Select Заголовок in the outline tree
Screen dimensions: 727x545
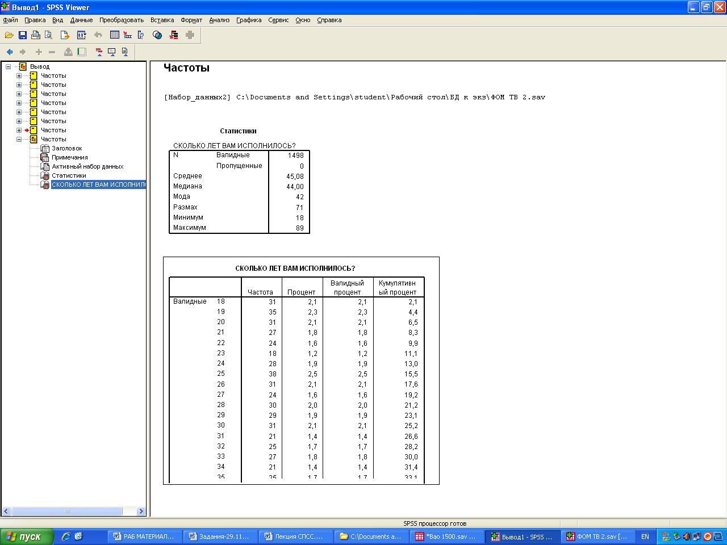click(66, 148)
